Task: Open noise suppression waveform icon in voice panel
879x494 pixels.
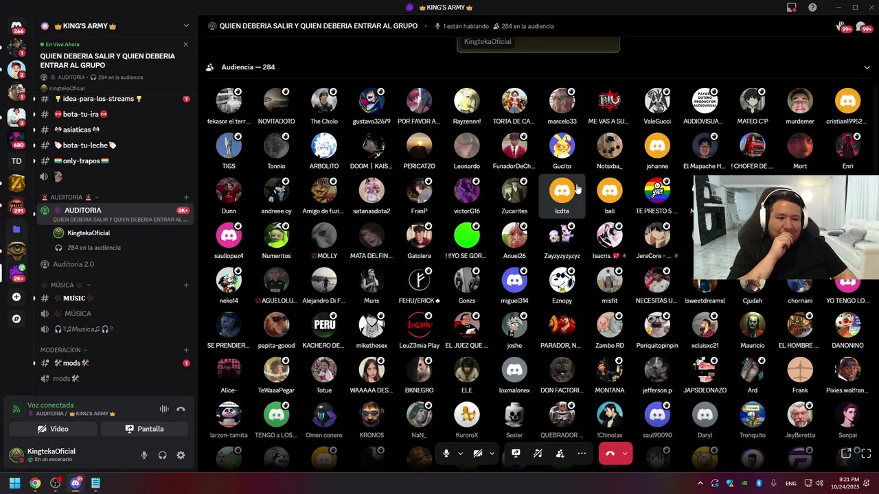Action: pyautogui.click(x=164, y=409)
